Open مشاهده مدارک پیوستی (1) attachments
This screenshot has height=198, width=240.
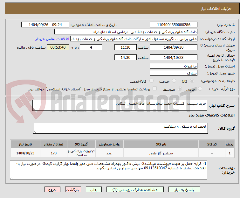click(x=135, y=190)
